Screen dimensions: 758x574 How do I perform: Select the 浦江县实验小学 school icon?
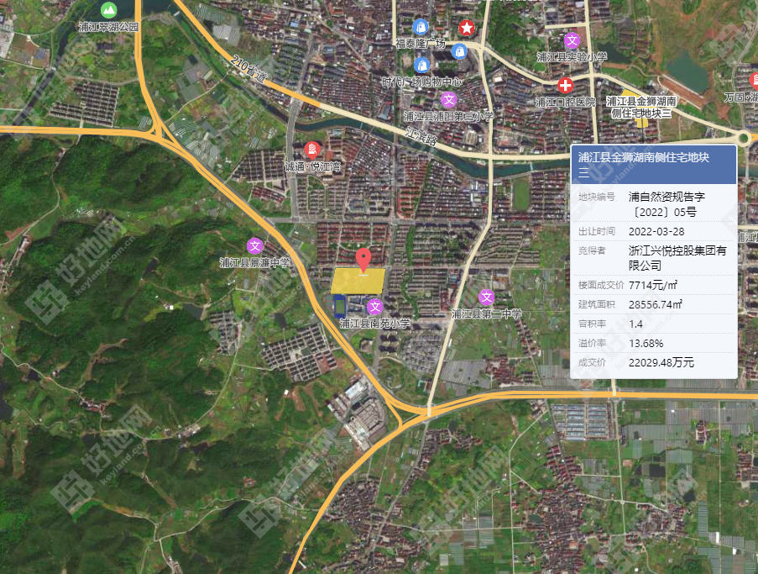click(572, 40)
